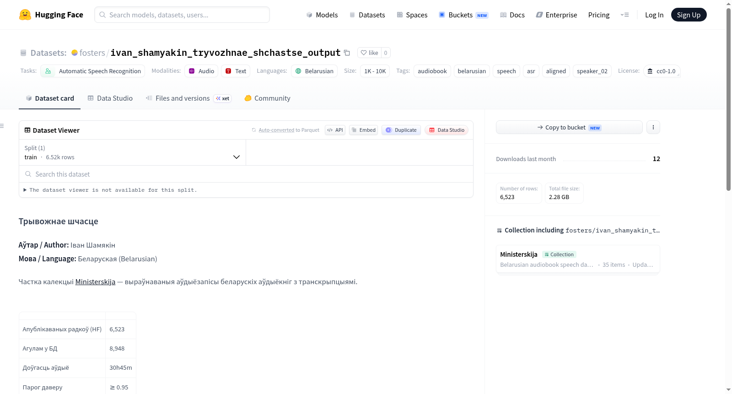This screenshot has width=732, height=394.
Task: Open the Models page
Action: pos(322,15)
